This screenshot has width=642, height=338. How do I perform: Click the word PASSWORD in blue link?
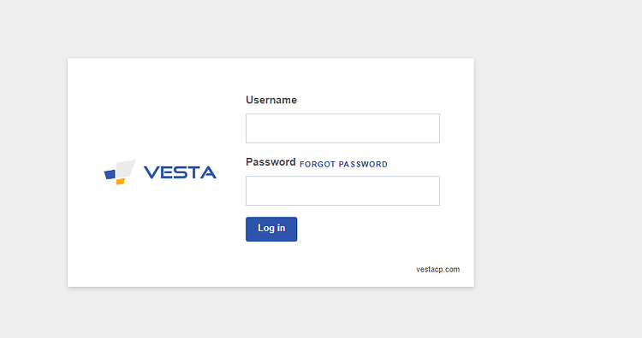click(363, 164)
